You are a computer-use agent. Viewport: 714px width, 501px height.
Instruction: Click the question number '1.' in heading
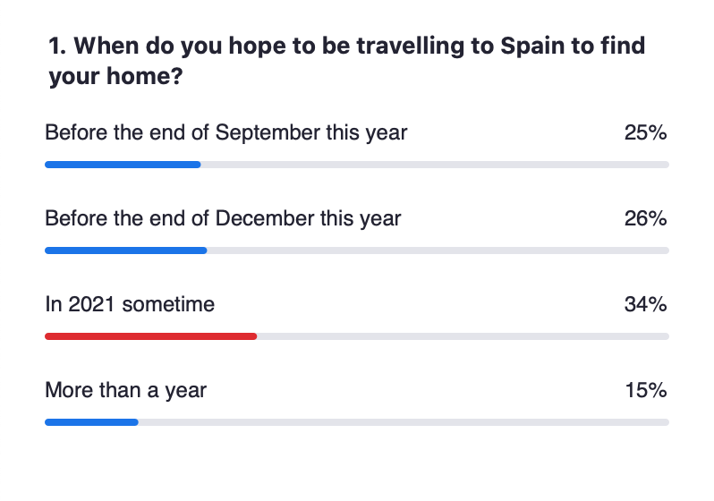[x=58, y=46]
